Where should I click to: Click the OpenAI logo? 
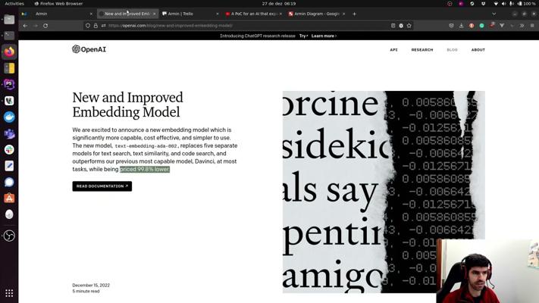click(89, 49)
